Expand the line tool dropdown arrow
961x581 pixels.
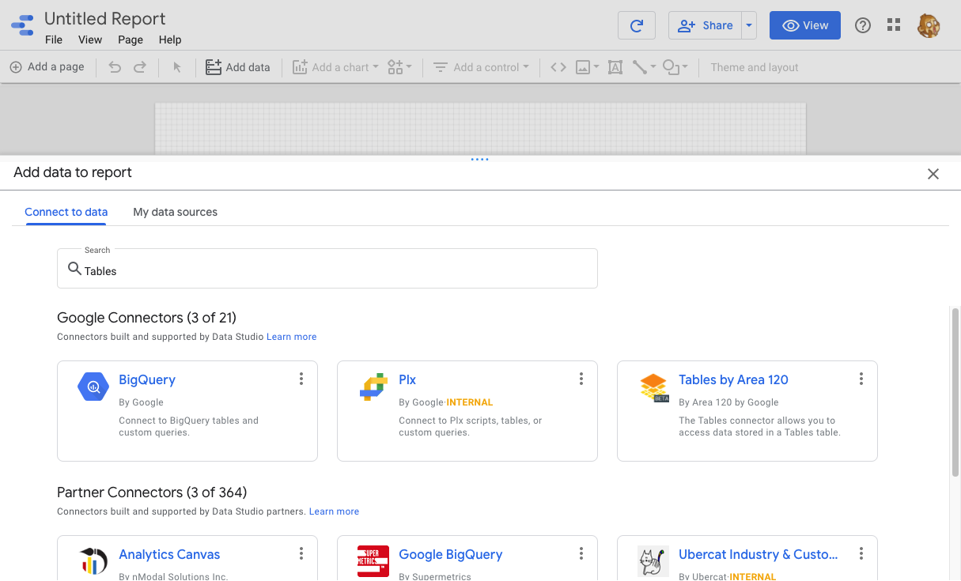tap(653, 67)
